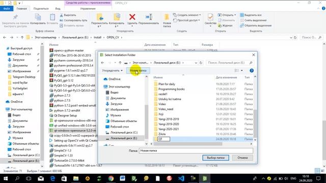Select python-2.7.3 file in Explorer

62,96
